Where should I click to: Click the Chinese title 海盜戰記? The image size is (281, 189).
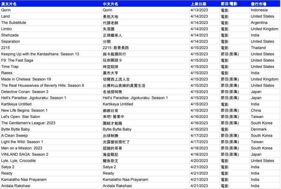[110, 155]
